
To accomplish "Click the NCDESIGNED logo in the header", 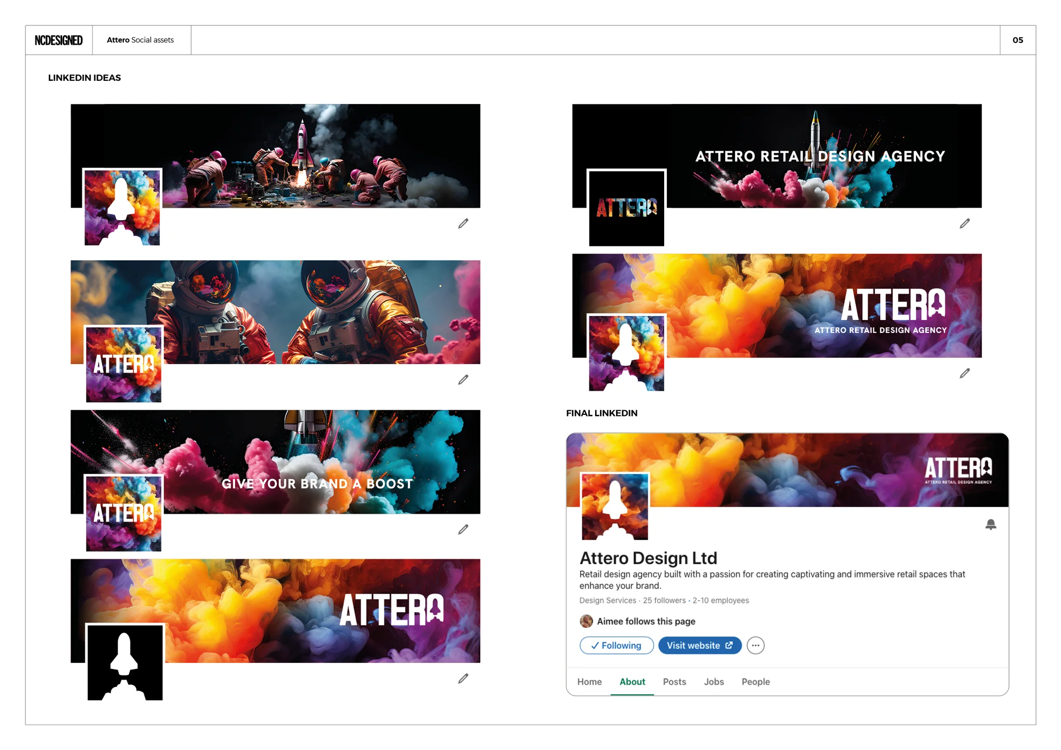I will point(59,40).
